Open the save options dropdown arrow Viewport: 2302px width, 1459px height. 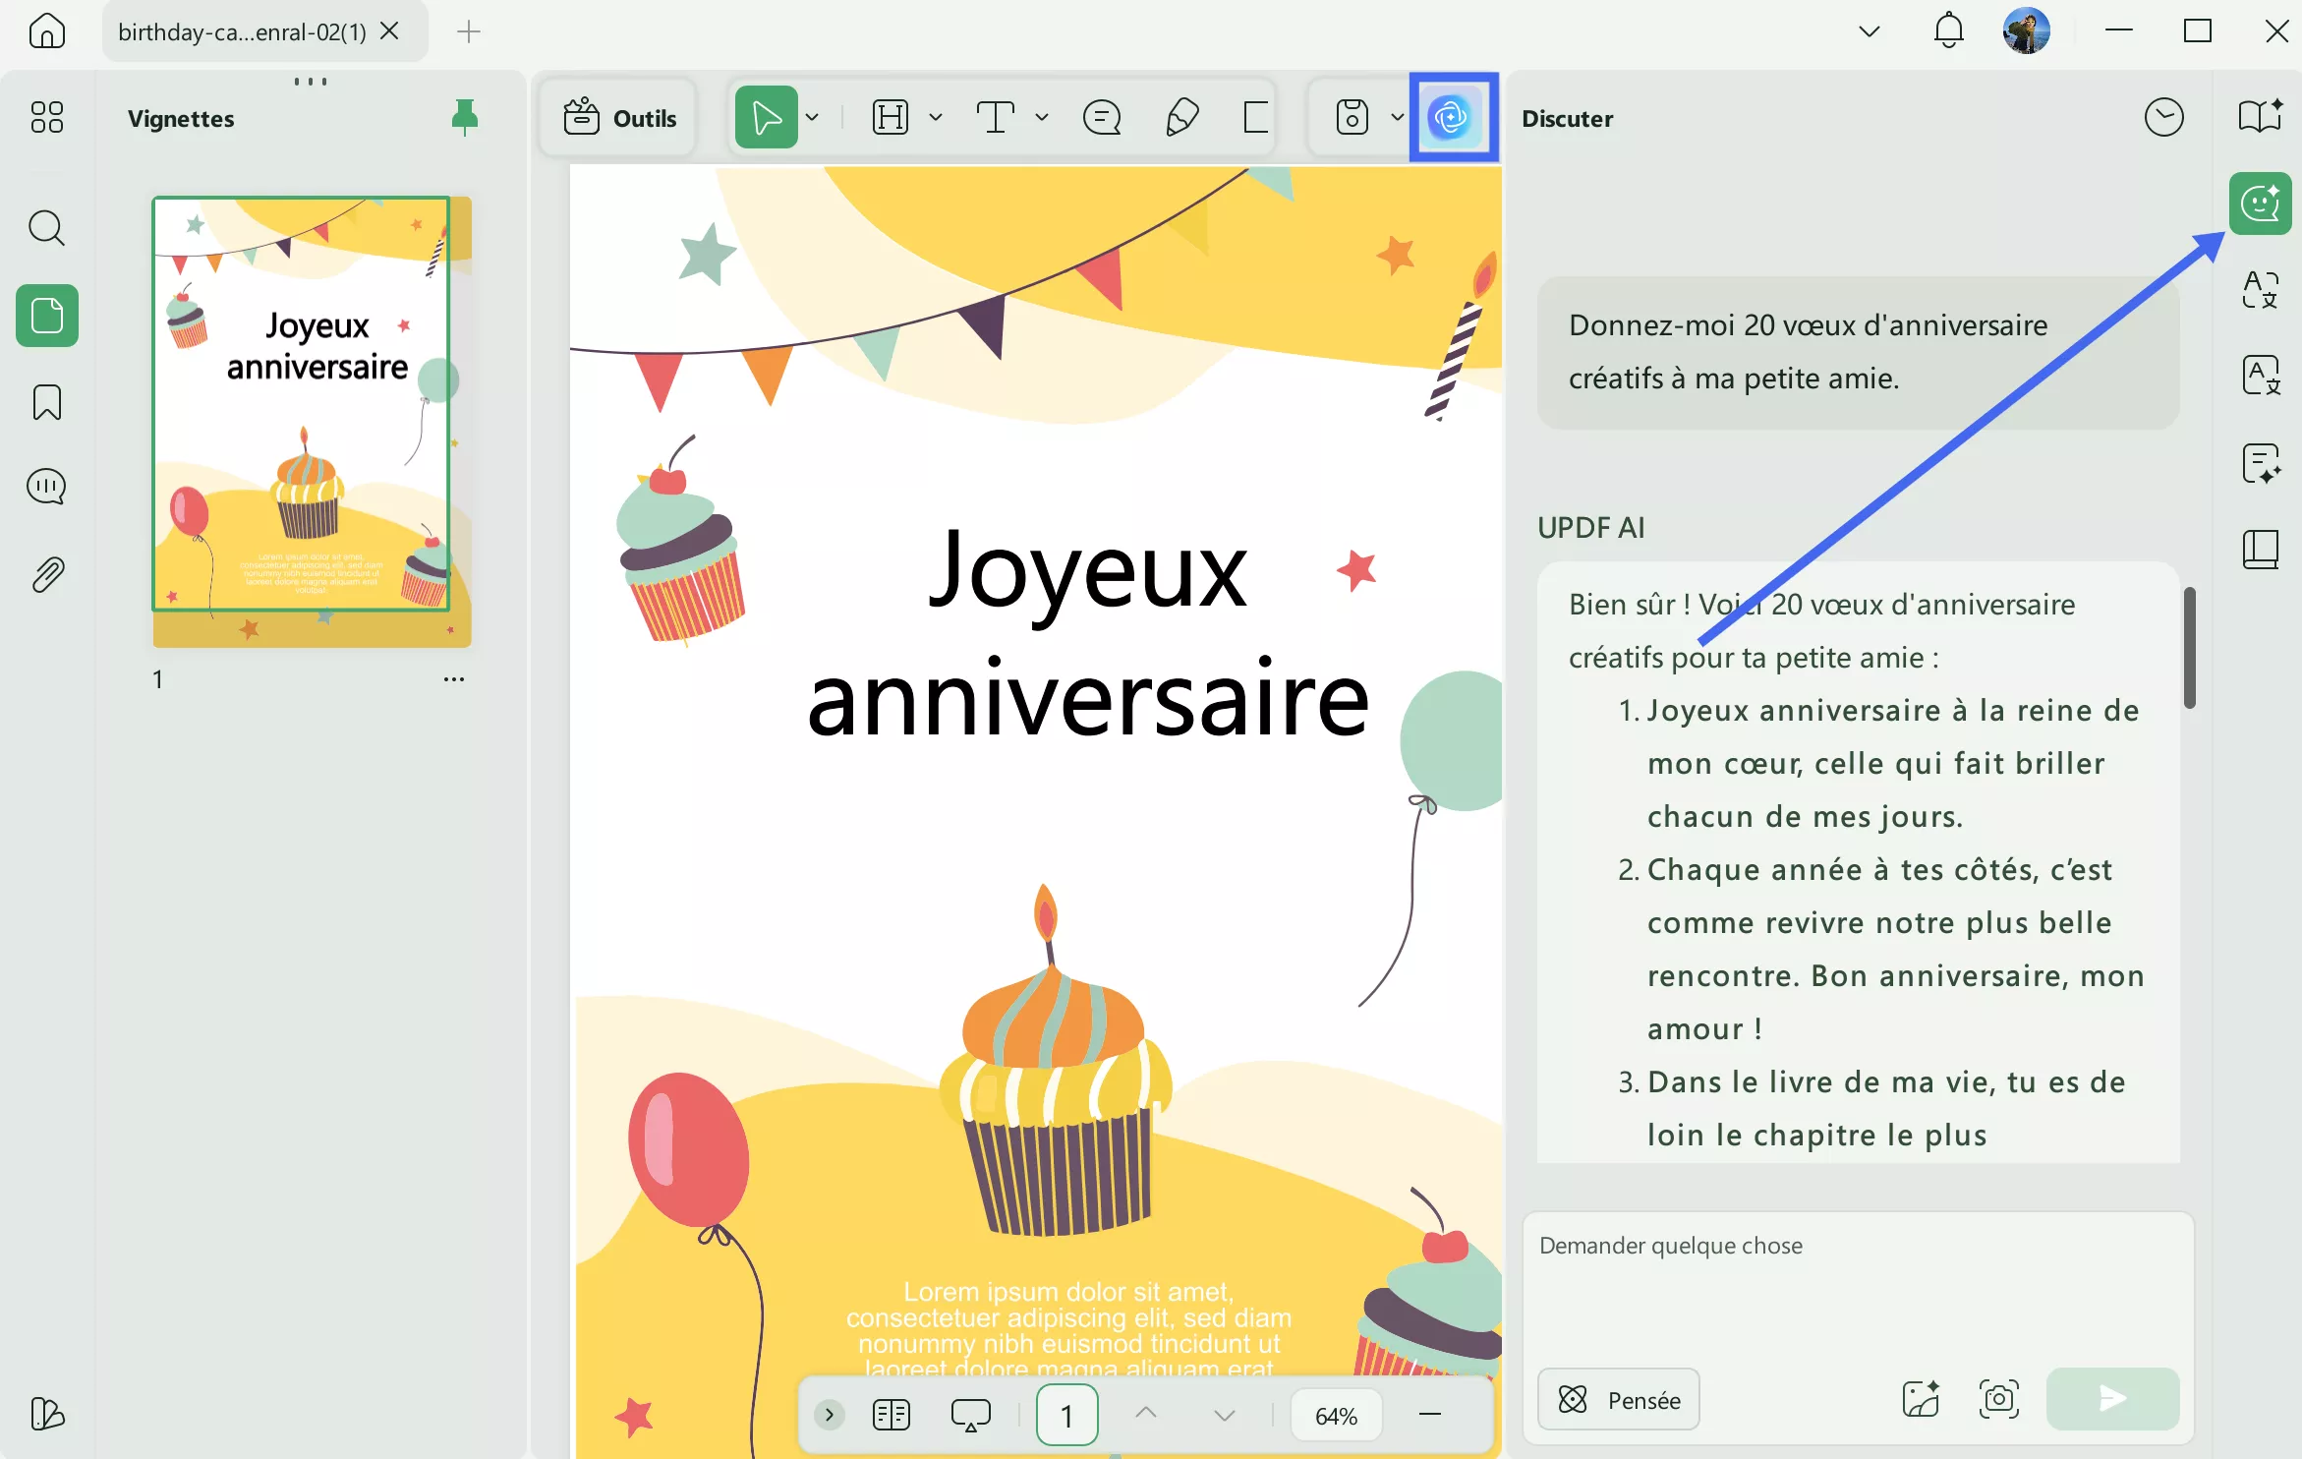coord(1397,118)
